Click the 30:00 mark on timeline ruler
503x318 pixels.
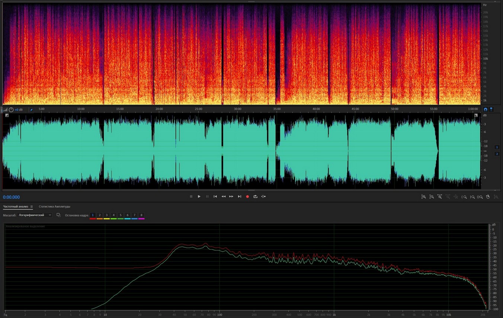237,109
